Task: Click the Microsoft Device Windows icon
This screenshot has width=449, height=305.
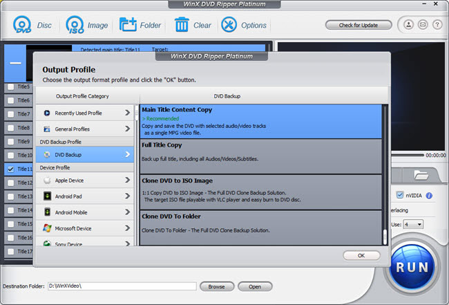Action: pyautogui.click(x=47, y=228)
